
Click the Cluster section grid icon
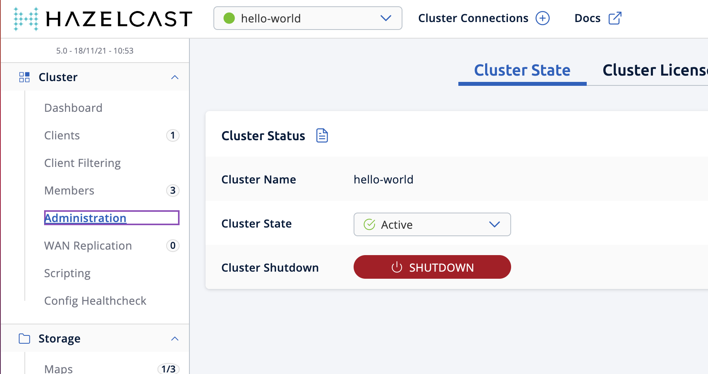tap(24, 77)
